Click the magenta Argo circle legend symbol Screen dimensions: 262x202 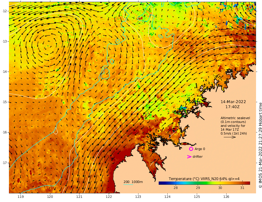point(191,149)
